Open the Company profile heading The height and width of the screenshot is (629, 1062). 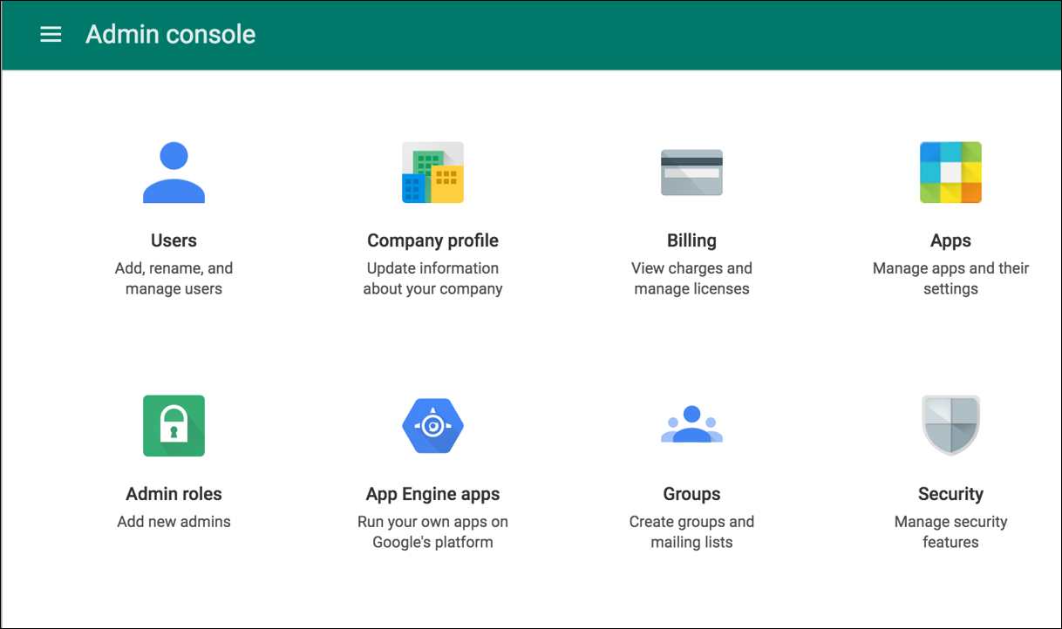432,240
